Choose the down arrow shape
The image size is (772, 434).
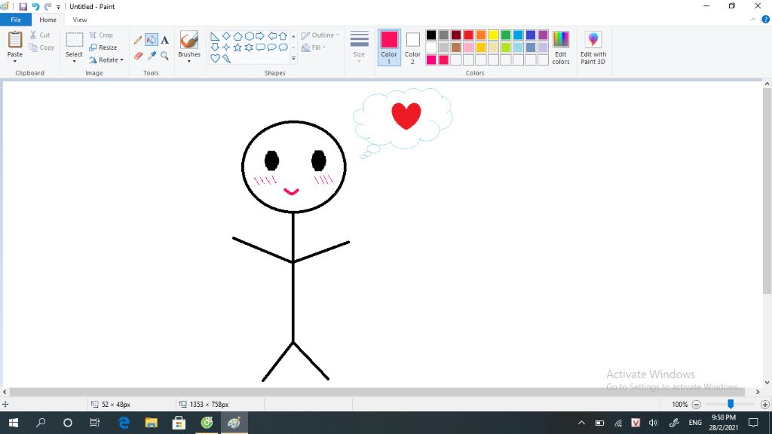pyautogui.click(x=215, y=47)
